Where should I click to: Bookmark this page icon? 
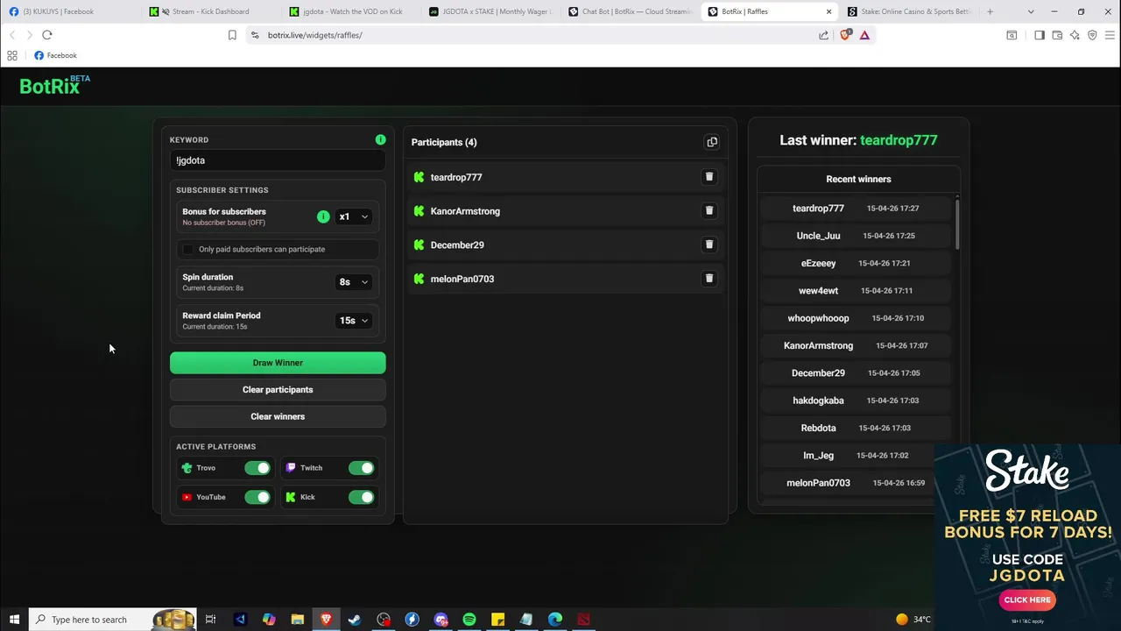(232, 35)
